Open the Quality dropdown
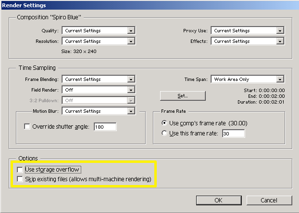This screenshot has height=213, width=299. (98, 30)
